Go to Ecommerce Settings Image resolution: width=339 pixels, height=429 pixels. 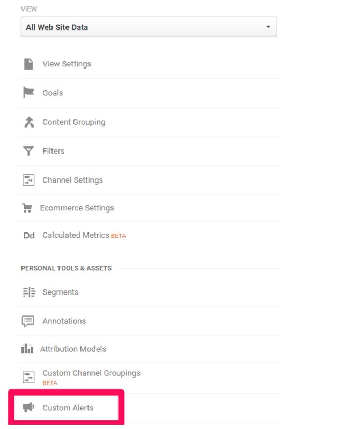pos(77,208)
